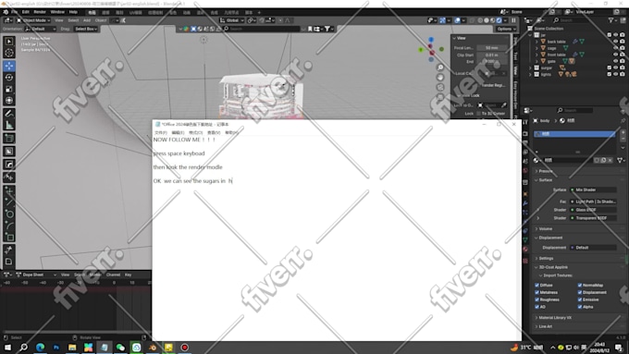Open Photoshop from taskbar
629x354 pixels.
pos(56,348)
